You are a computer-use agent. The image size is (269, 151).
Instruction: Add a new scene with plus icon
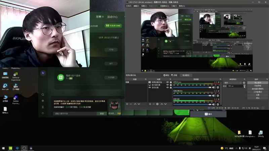pos(127,104)
